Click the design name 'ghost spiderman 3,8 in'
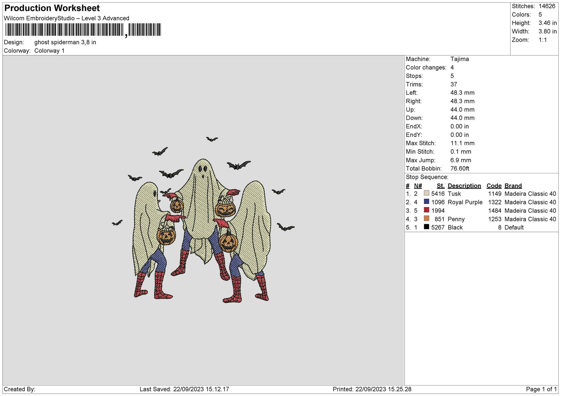Image resolution: width=561 pixels, height=396 pixels. click(x=65, y=42)
